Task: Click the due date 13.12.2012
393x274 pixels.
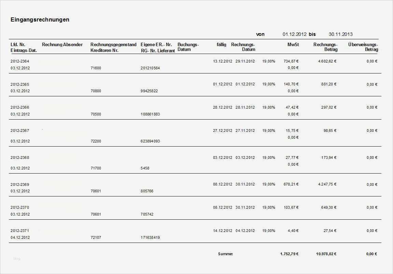Action: (x=222, y=61)
